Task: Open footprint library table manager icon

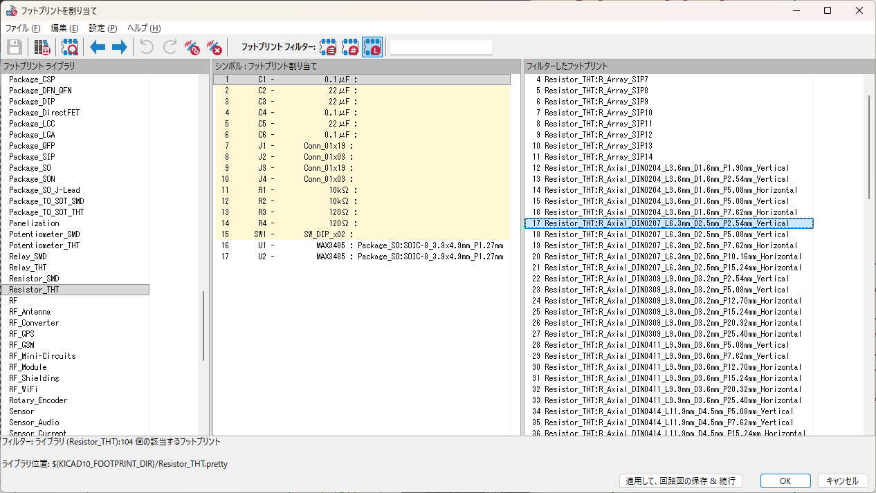Action: click(x=42, y=47)
